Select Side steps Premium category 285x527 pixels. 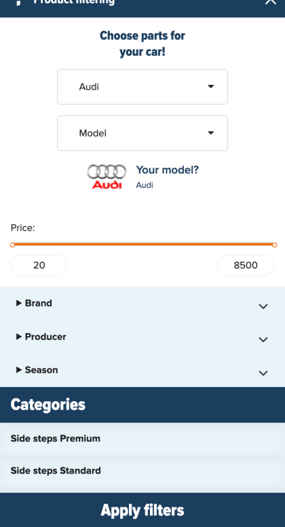[x=142, y=439]
